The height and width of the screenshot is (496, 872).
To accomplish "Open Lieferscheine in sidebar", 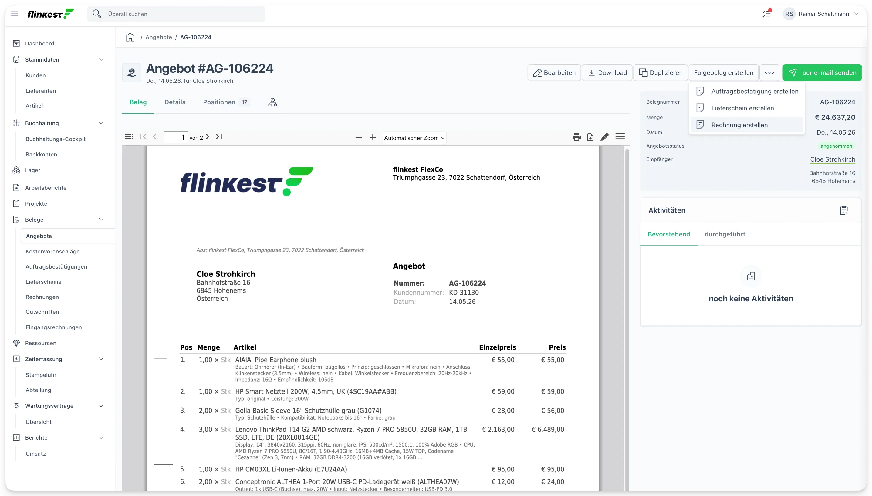I will point(43,282).
